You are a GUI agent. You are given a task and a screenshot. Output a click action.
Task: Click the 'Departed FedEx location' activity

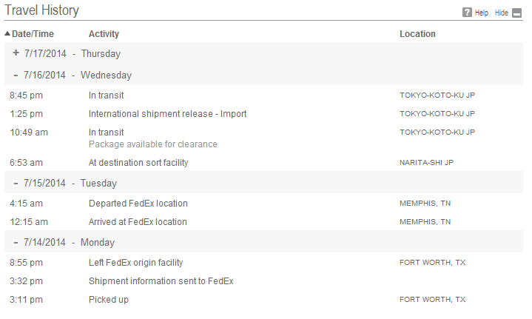coord(138,204)
